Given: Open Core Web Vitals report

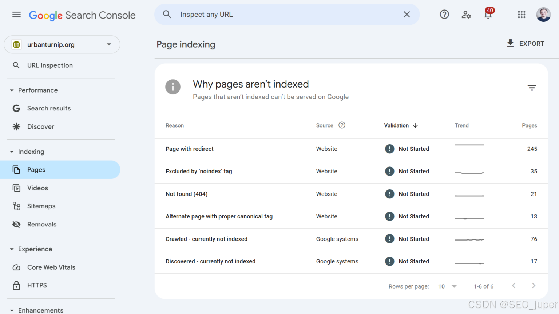Looking at the screenshot, I should coord(51,267).
